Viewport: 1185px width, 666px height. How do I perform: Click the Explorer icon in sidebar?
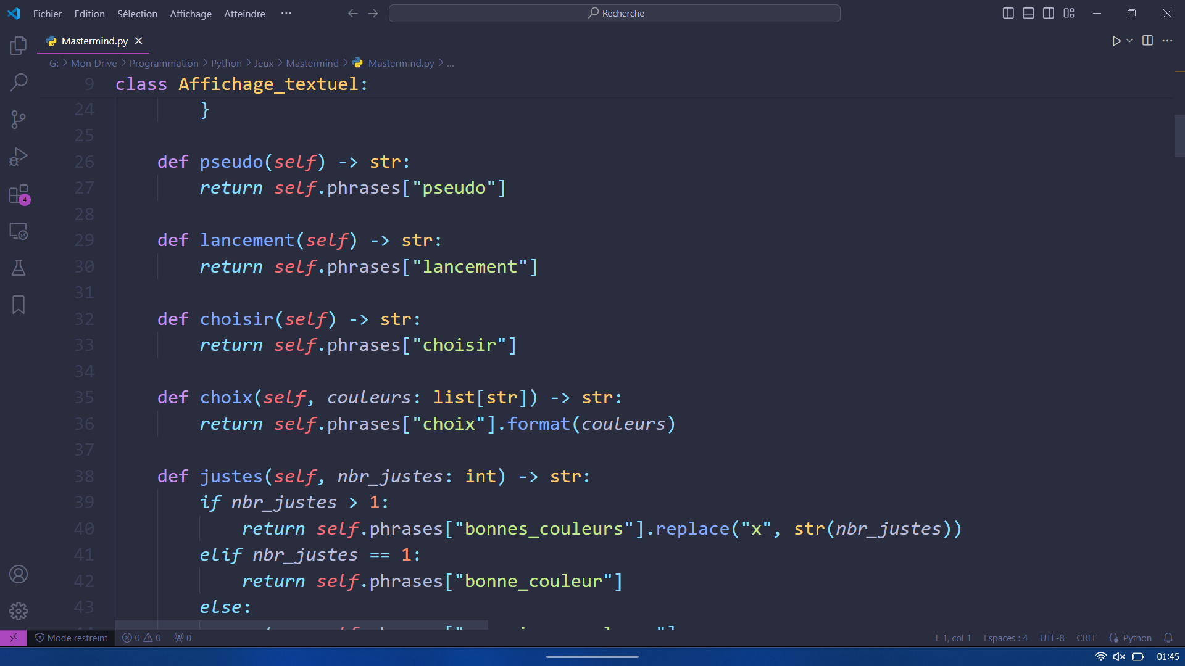[x=18, y=46]
